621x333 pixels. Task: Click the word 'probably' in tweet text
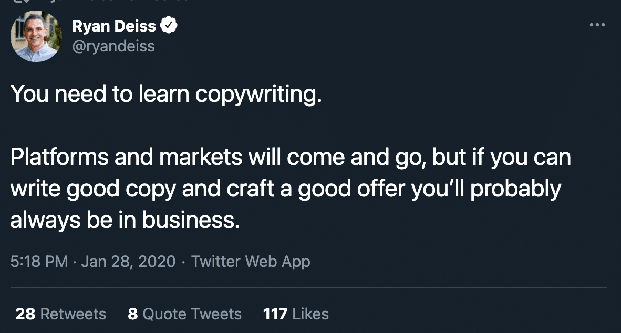pyautogui.click(x=515, y=189)
